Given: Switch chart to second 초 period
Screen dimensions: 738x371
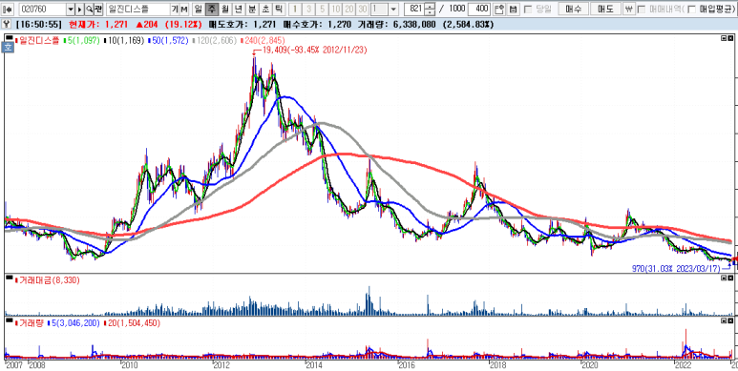Looking at the screenshot, I should (266, 9).
